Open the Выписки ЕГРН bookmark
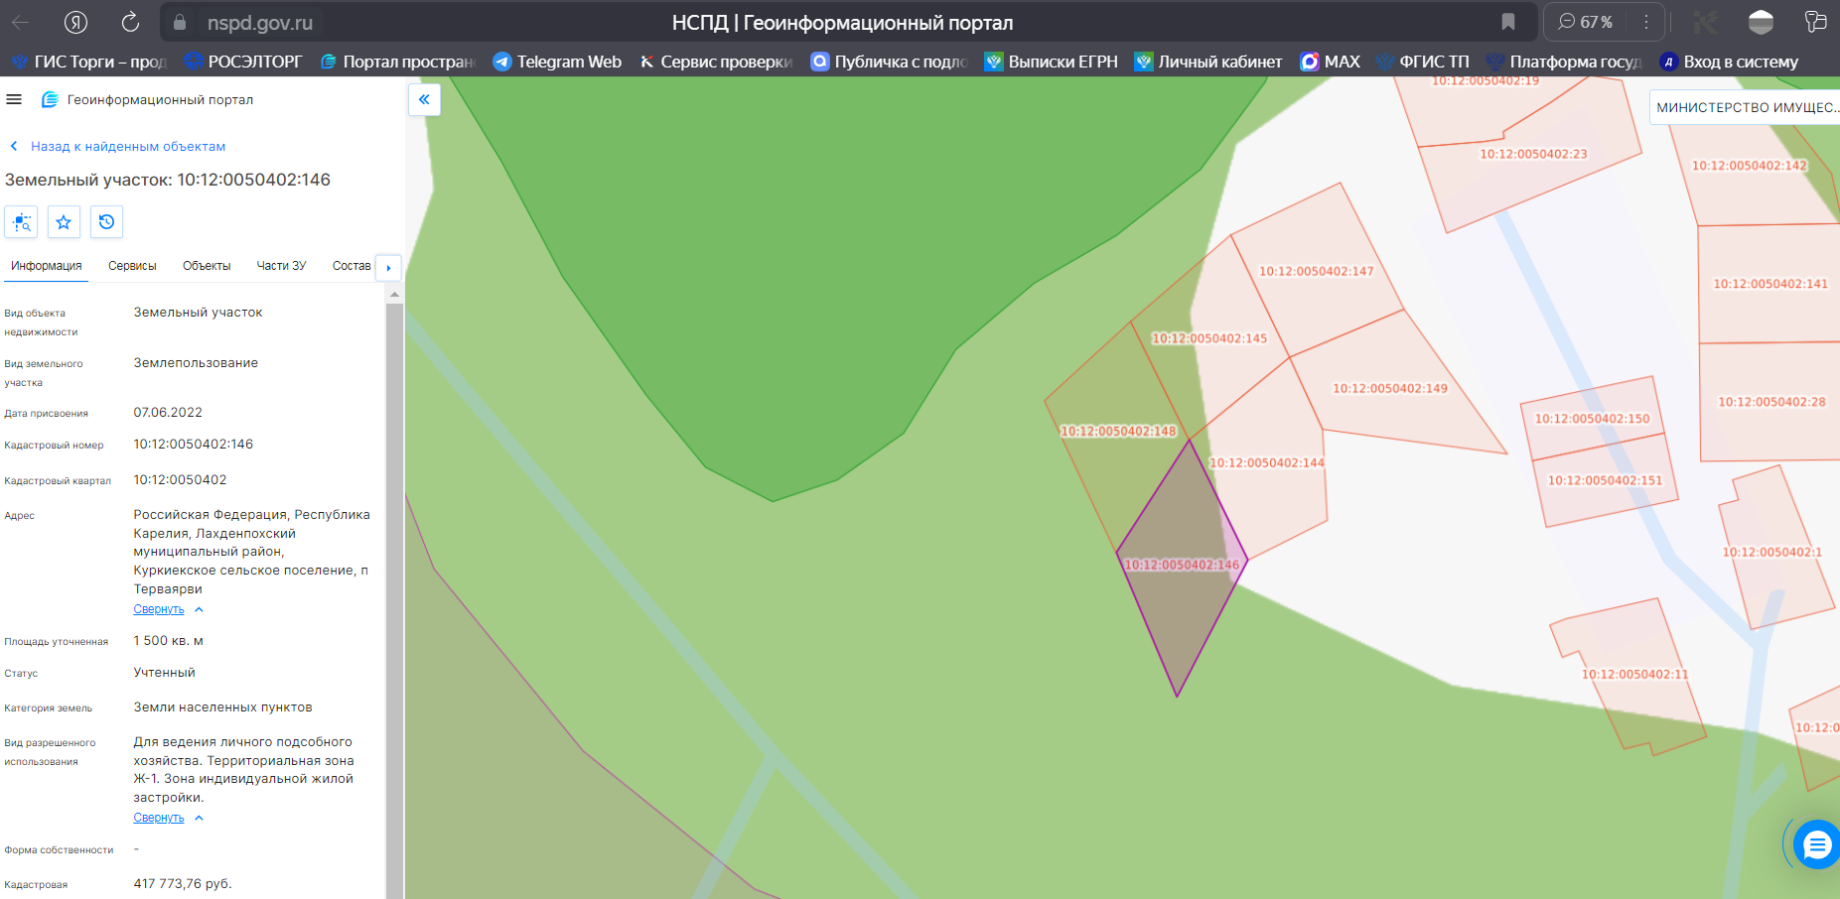 click(1052, 62)
